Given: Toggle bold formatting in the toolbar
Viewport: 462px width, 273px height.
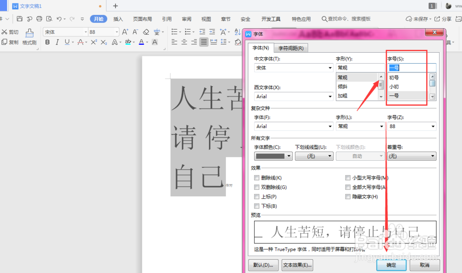Looking at the screenshot, I should [48, 42].
